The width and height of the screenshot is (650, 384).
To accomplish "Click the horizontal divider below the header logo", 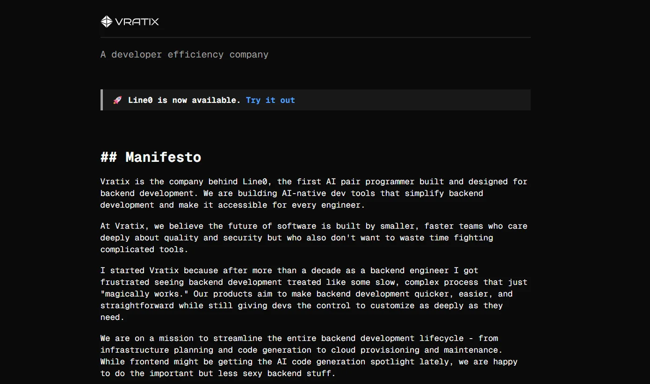I will 315,37.
